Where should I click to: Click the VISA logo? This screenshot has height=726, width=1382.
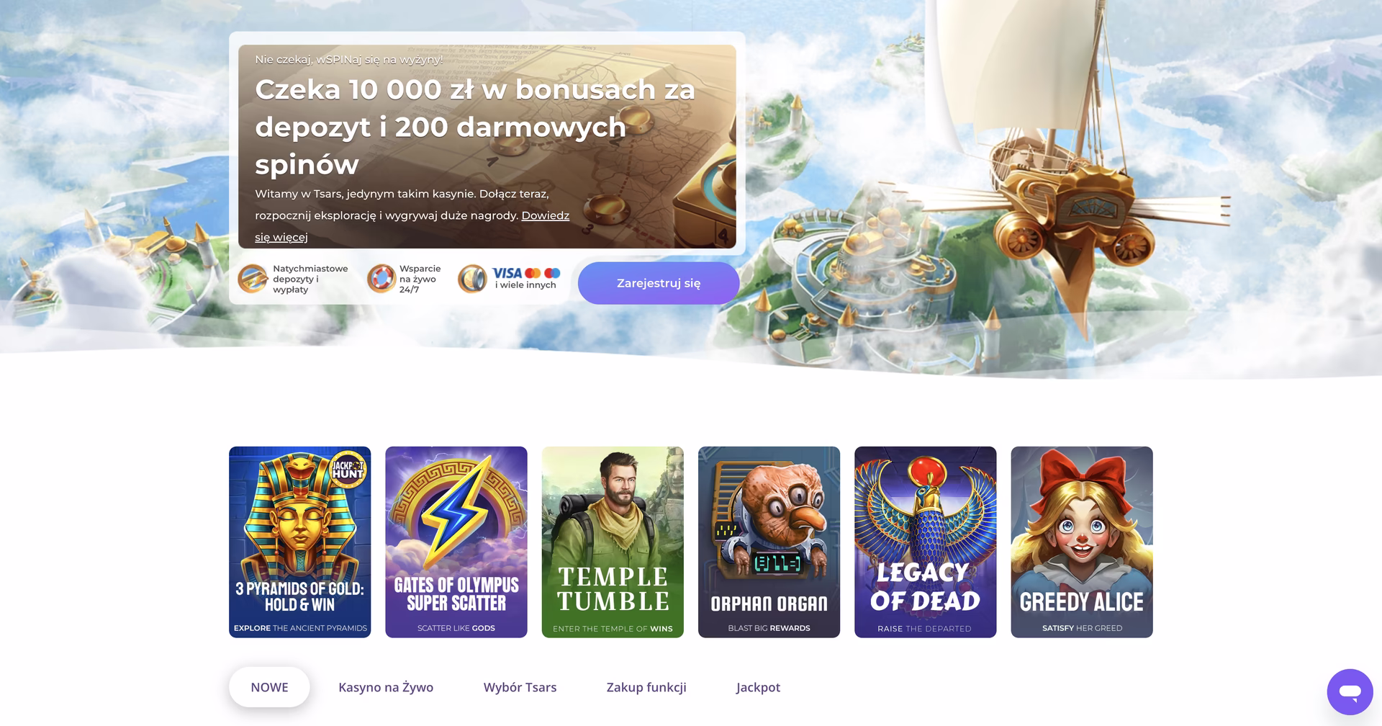tap(507, 273)
